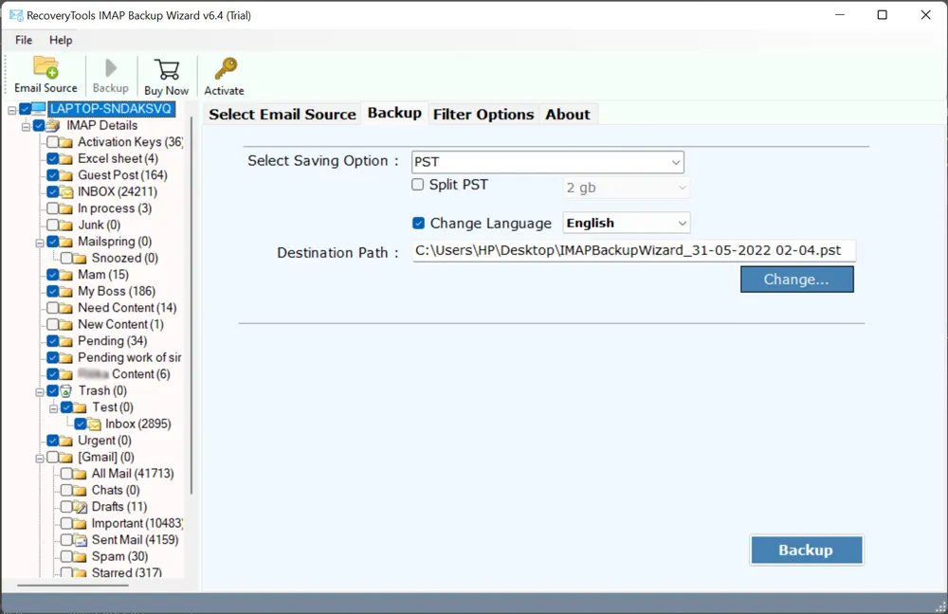Image resolution: width=948 pixels, height=614 pixels.
Task: Click the Backup play toolbar icon
Action: click(111, 67)
